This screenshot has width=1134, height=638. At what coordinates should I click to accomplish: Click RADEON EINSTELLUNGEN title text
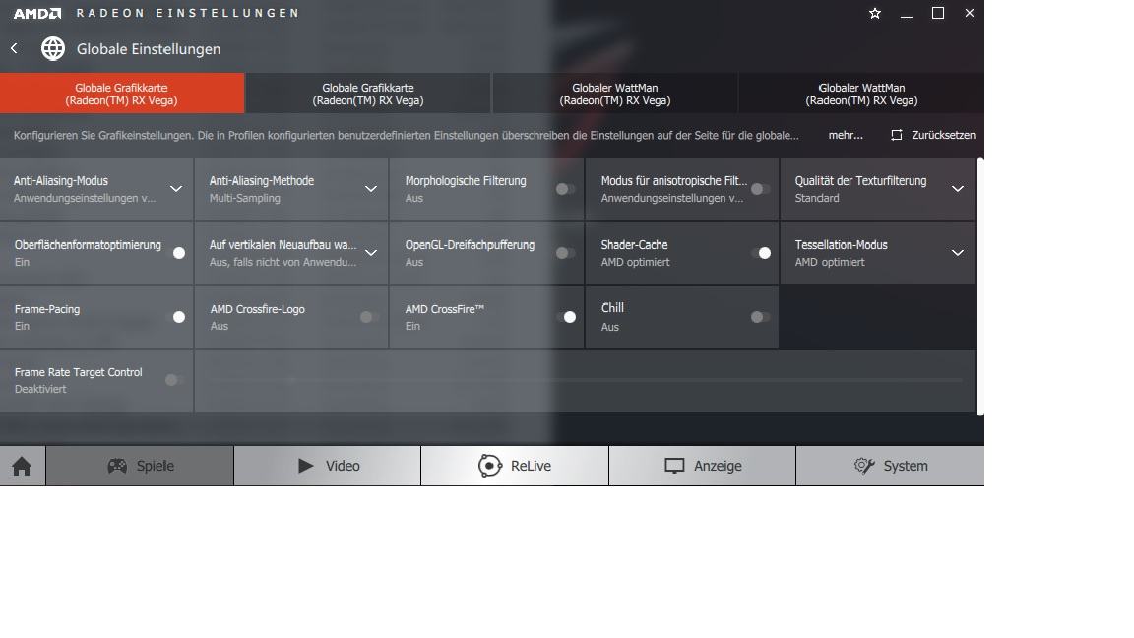click(187, 13)
